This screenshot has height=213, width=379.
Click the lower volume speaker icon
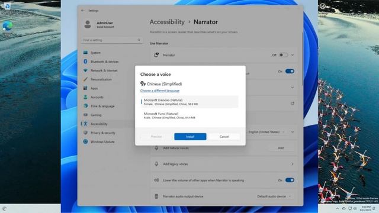click(x=156, y=180)
